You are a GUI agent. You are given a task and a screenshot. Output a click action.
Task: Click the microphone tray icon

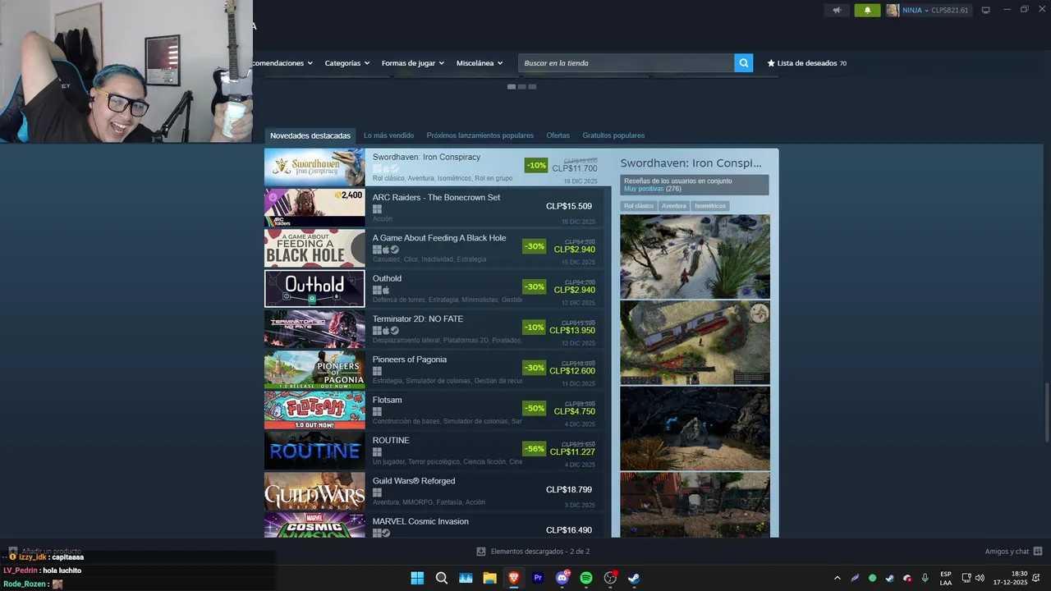[925, 578]
